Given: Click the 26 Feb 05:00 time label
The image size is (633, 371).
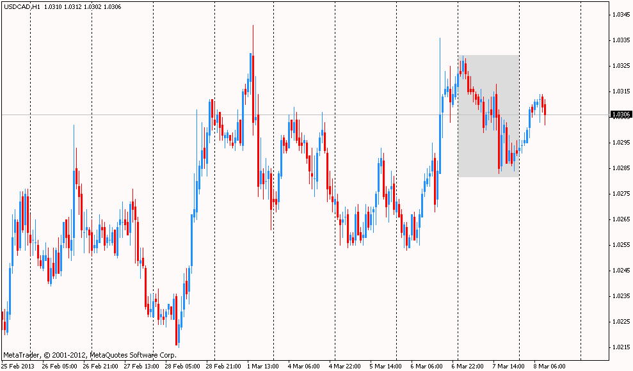Looking at the screenshot, I should click(60, 367).
